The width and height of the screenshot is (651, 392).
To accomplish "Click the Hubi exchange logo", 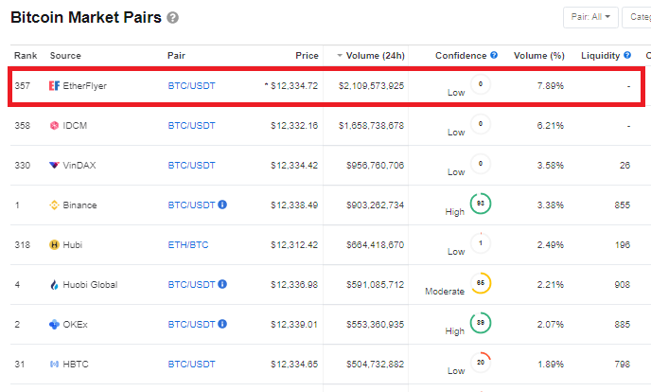I will [54, 244].
